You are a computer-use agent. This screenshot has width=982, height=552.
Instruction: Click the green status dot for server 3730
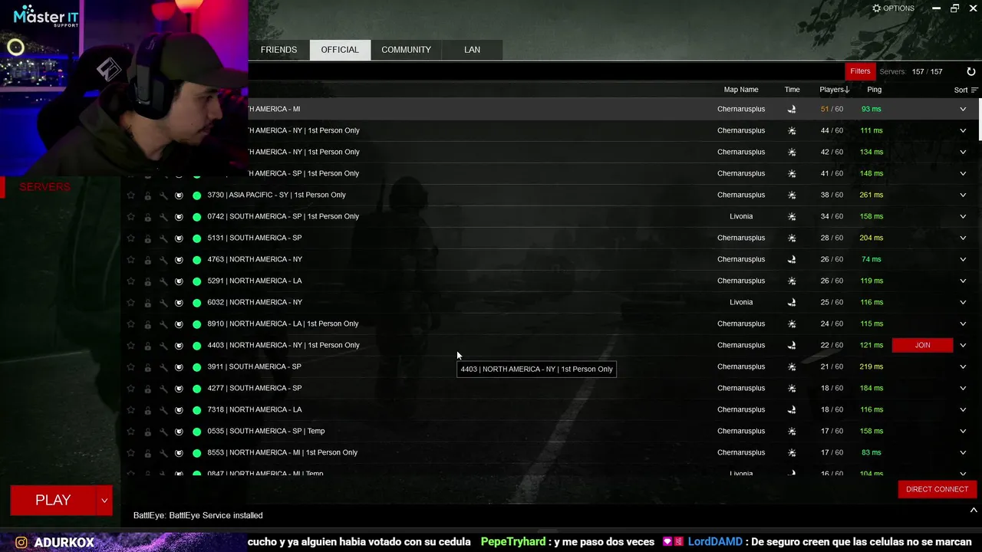196,195
